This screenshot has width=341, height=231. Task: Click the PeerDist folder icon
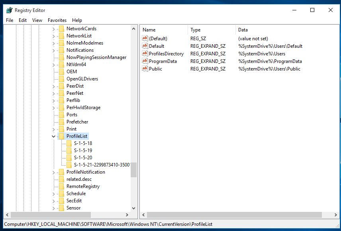tap(61, 86)
